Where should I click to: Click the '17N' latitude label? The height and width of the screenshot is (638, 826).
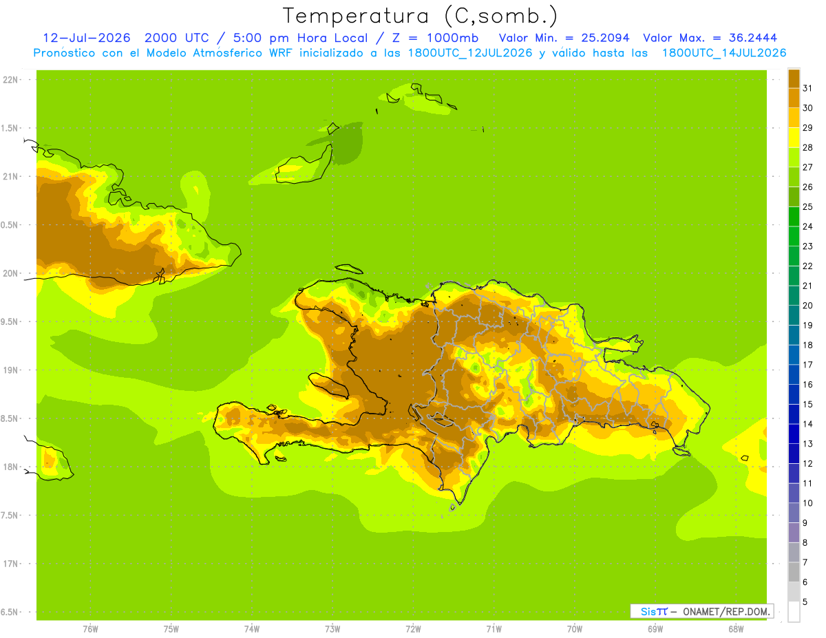click(x=10, y=564)
